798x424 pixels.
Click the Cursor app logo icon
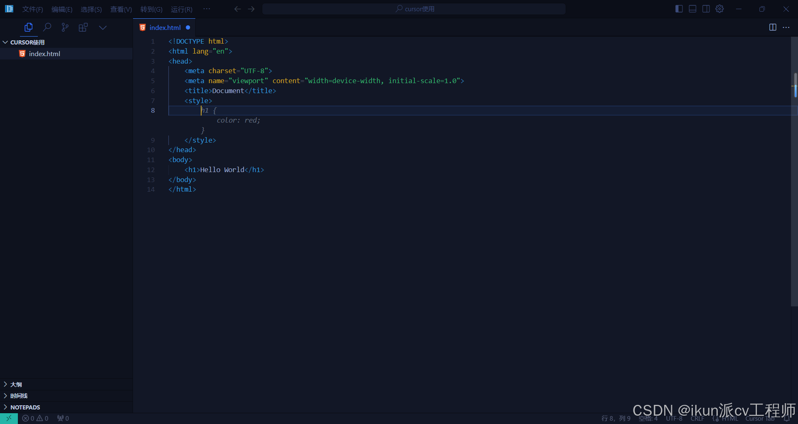(9, 9)
